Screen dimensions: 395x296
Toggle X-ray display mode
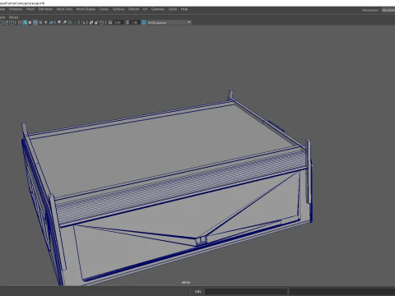click(x=91, y=22)
